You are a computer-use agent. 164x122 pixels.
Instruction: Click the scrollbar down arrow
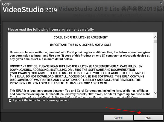click(x=155, y=93)
